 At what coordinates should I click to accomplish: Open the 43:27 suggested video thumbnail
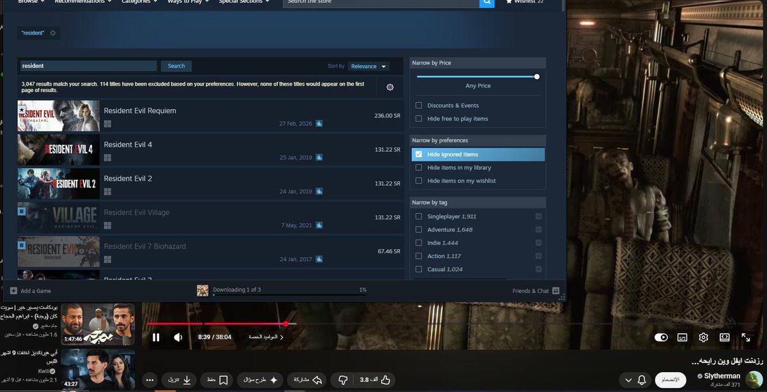coord(98,368)
